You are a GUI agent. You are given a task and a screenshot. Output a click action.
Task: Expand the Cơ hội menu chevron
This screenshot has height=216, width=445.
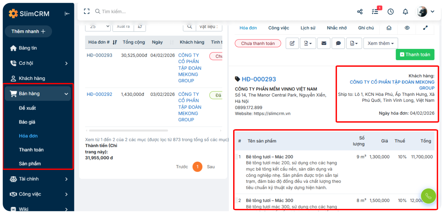coord(66,63)
